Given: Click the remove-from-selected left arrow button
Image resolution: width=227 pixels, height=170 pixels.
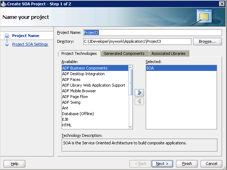Looking at the screenshot, I should (x=139, y=101).
